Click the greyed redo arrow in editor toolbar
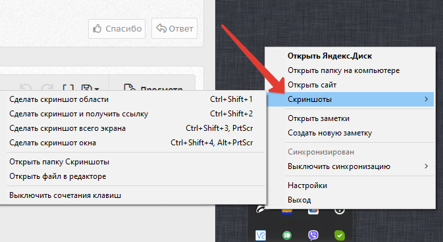The height and width of the screenshot is (242, 443). point(47,87)
